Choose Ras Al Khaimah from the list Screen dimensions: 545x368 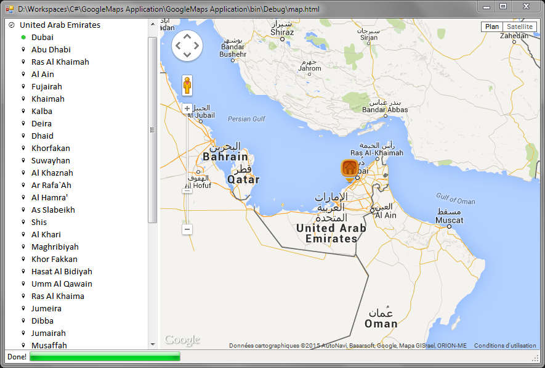click(x=60, y=62)
